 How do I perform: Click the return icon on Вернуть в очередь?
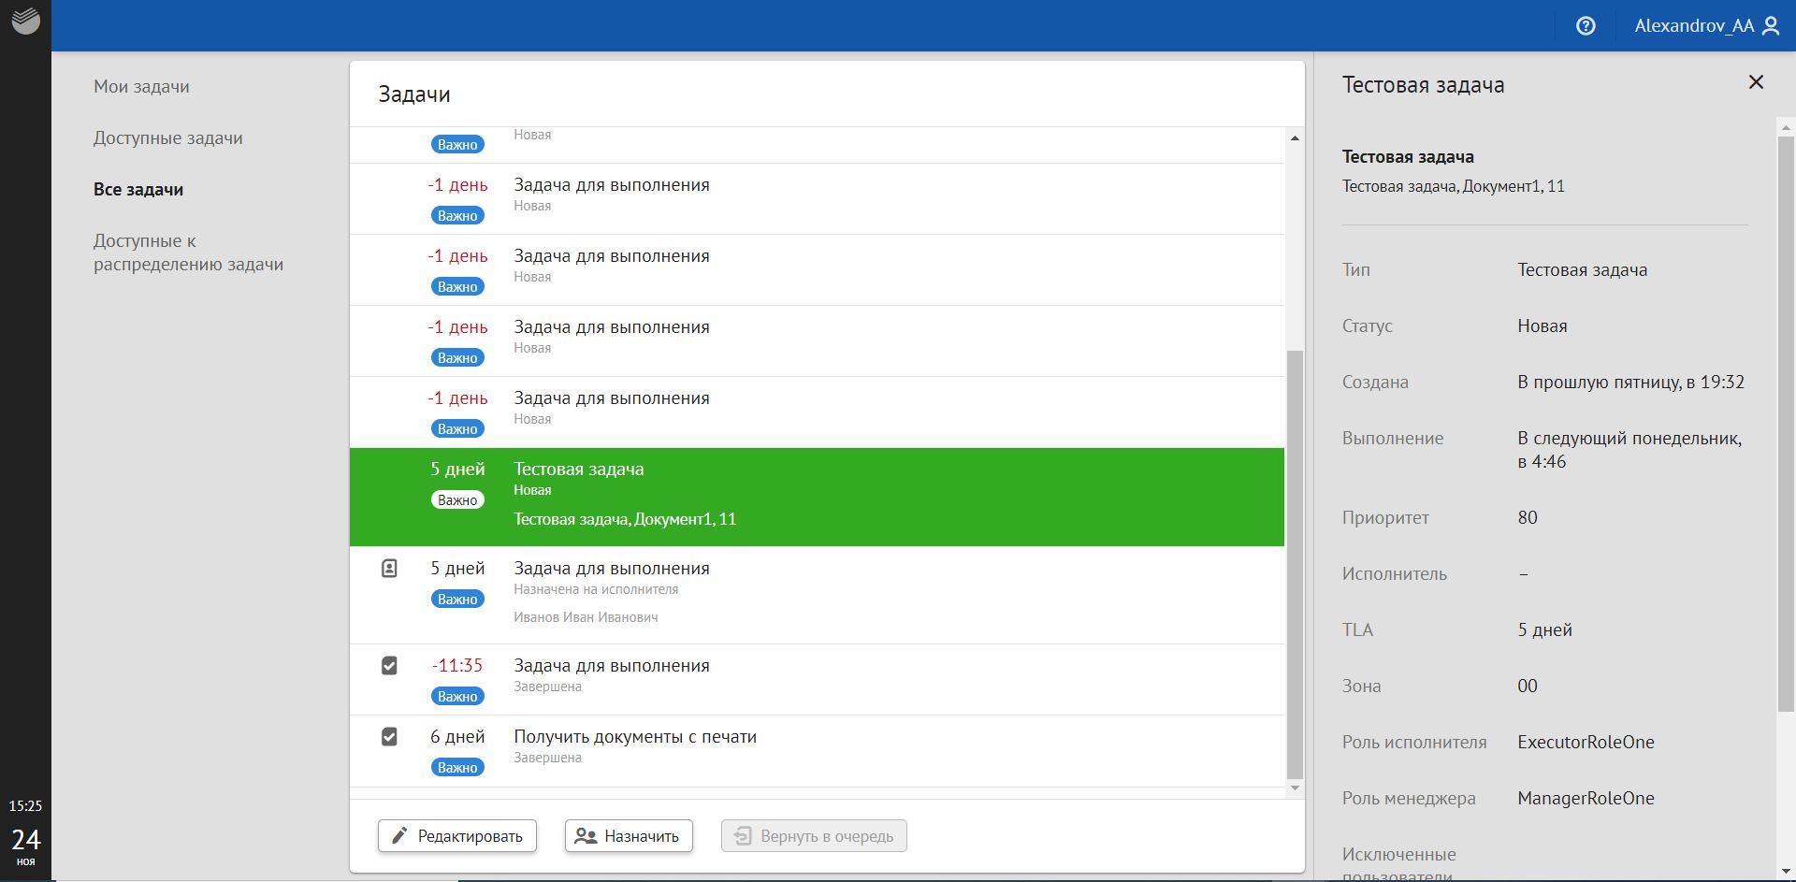click(x=742, y=835)
